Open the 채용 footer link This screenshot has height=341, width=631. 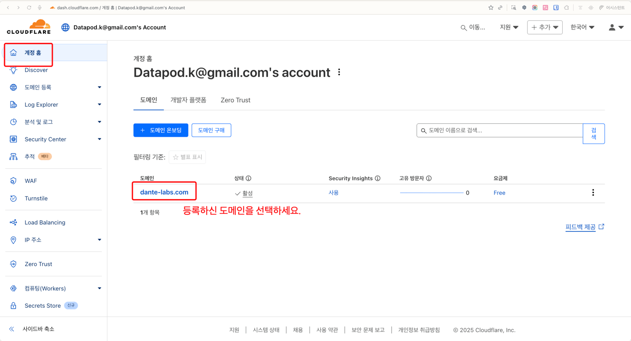[x=298, y=330]
